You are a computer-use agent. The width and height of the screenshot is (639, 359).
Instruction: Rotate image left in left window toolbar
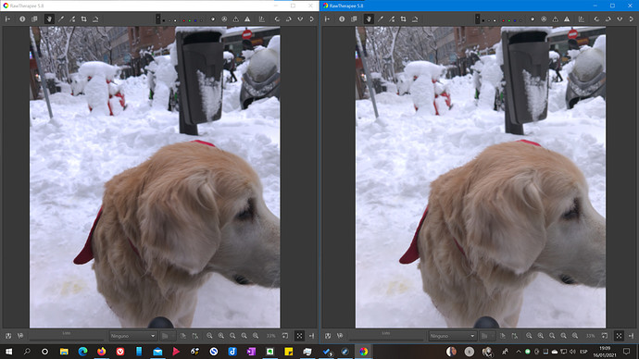[277, 19]
